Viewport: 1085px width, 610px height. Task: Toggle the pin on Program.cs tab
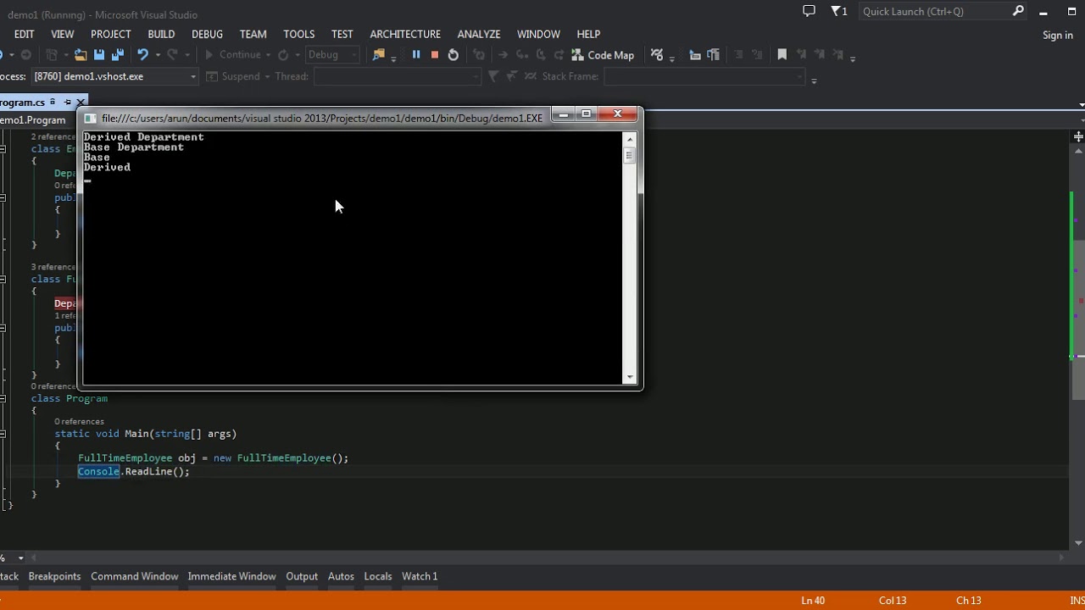point(67,103)
